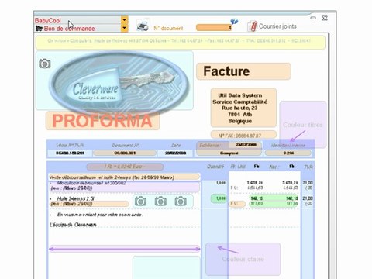Image resolution: width=372 pixels, height=279 pixels.
Task: Click the camera icon on the logo
Action: click(45, 64)
